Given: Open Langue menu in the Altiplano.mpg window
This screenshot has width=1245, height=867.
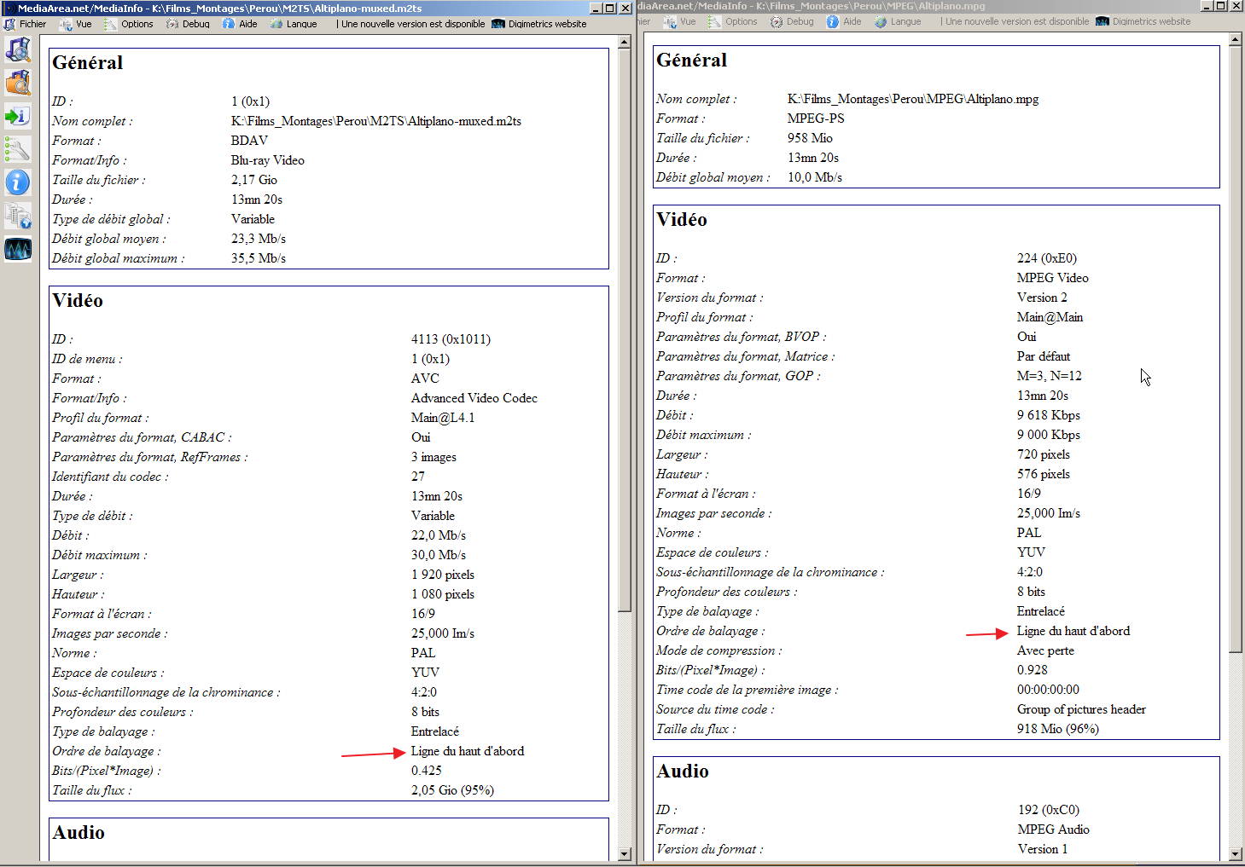Looking at the screenshot, I should pos(905,21).
